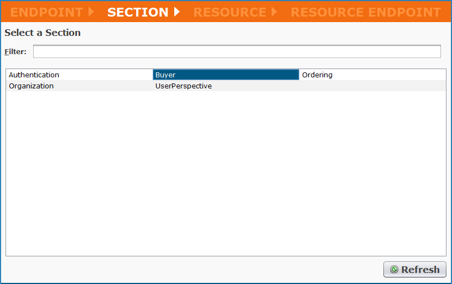Click the empty cell right of UserPerspective
The height and width of the screenshot is (284, 452).
click(x=372, y=86)
